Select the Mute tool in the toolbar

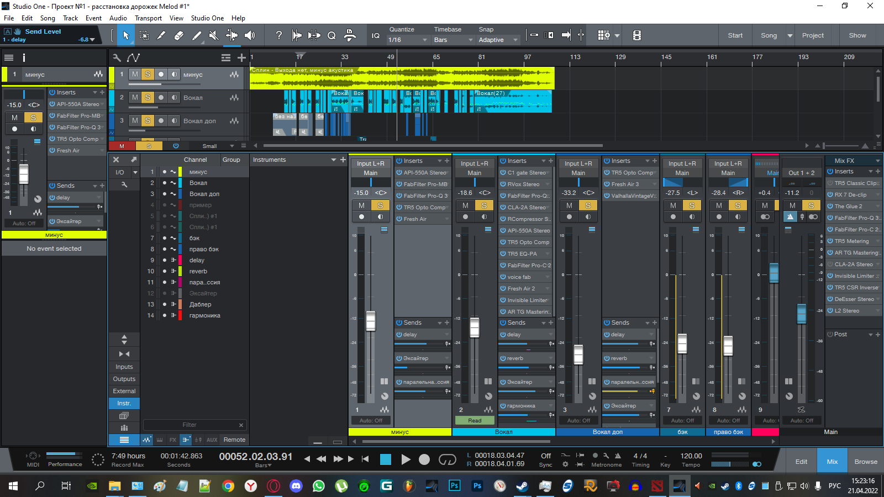click(x=214, y=35)
